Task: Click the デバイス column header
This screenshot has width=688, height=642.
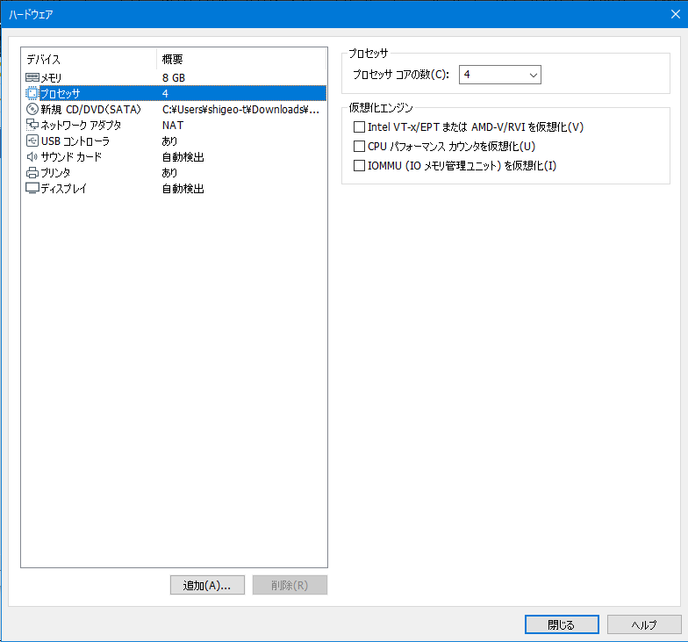Action: pyautogui.click(x=89, y=60)
